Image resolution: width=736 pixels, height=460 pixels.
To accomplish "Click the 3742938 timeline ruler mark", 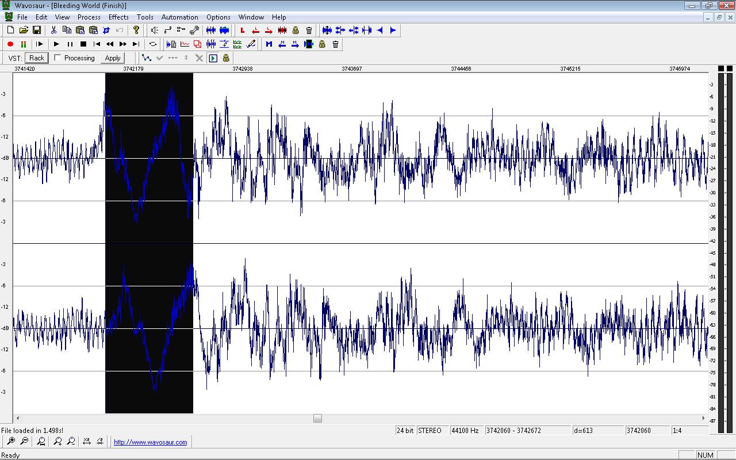I will (242, 68).
